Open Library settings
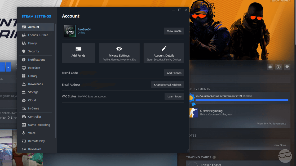296x166 pixels. click(36, 76)
